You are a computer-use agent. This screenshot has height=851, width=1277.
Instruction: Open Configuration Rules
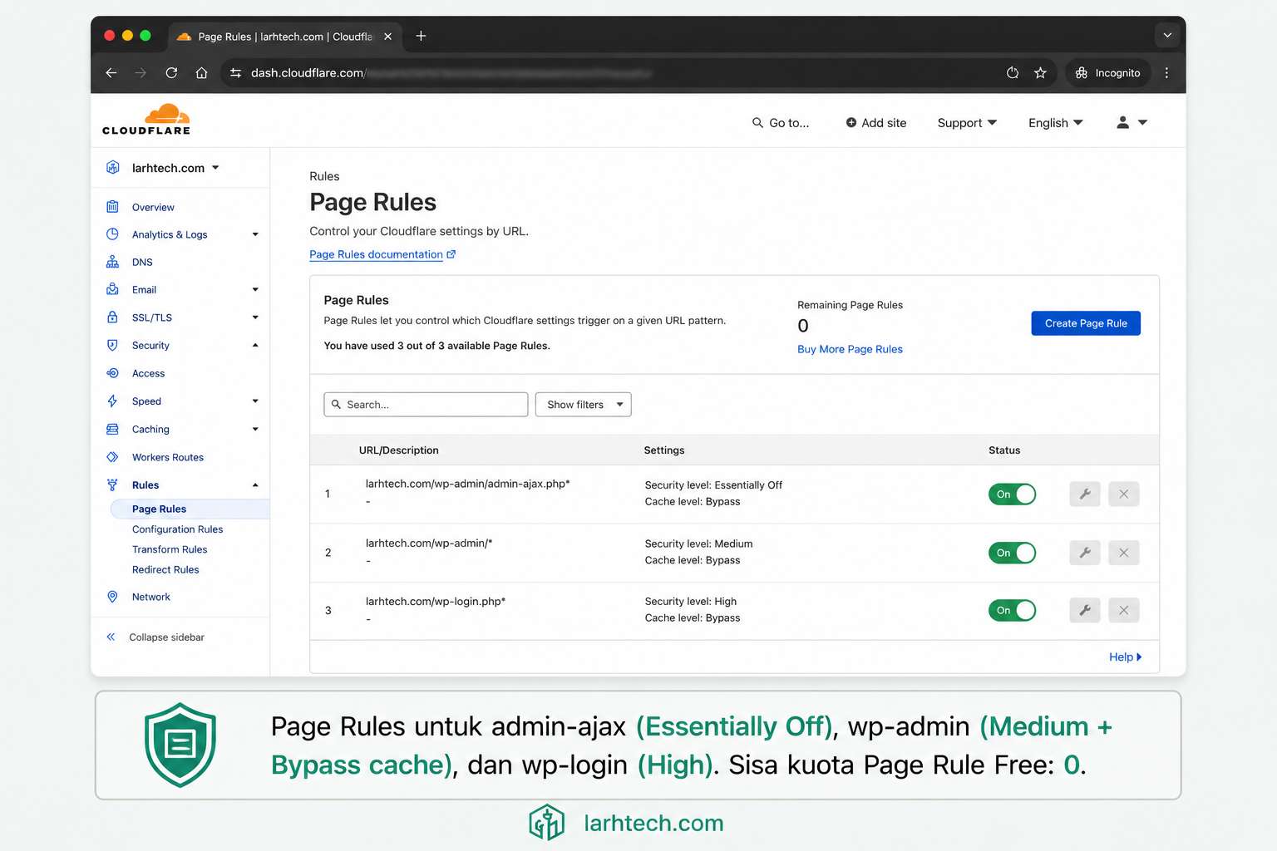pos(177,529)
